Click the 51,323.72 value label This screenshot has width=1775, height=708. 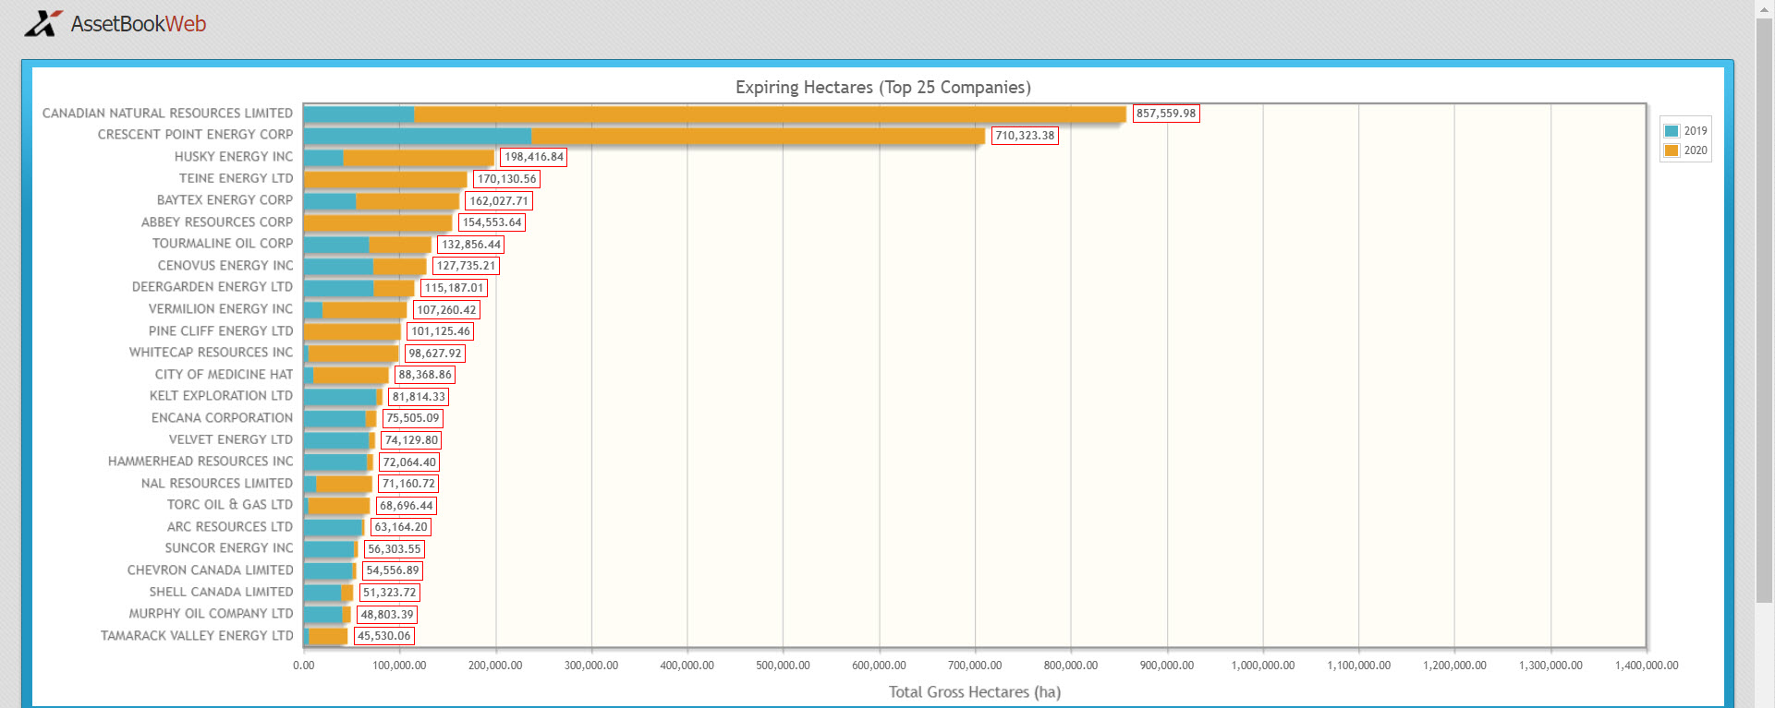(x=389, y=593)
